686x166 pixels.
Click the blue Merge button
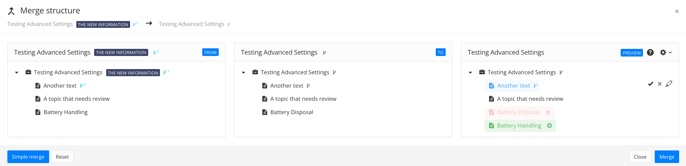click(667, 157)
